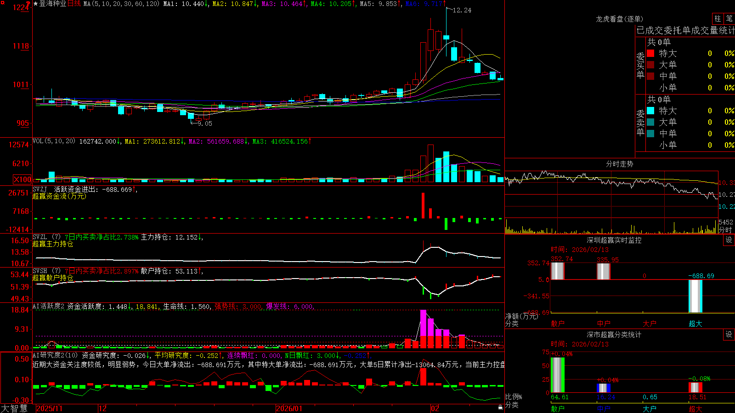Click the tallest red bar in the 超赢资金流 panel
The height and width of the screenshot is (413, 735).
[423, 206]
